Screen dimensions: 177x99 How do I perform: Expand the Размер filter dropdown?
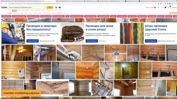point(10,13)
